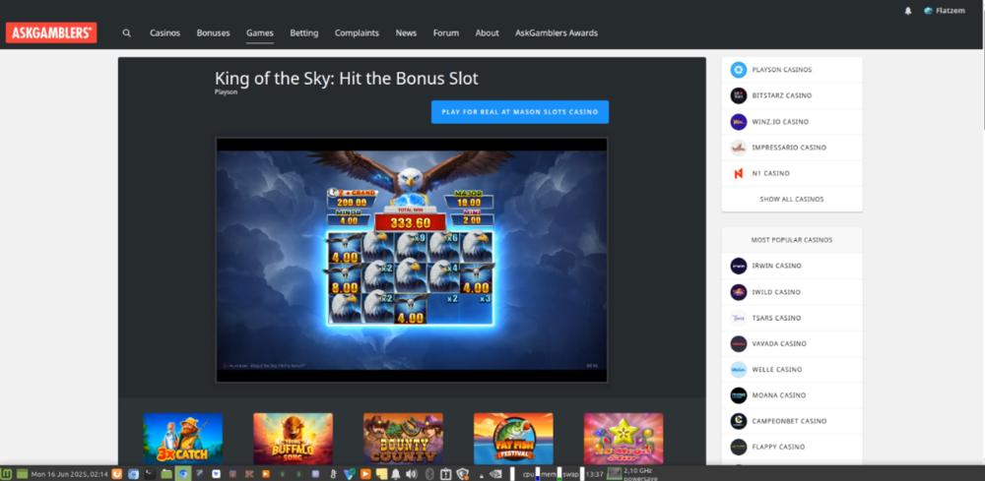The image size is (985, 481).
Task: Open the News menu item
Action: click(406, 33)
